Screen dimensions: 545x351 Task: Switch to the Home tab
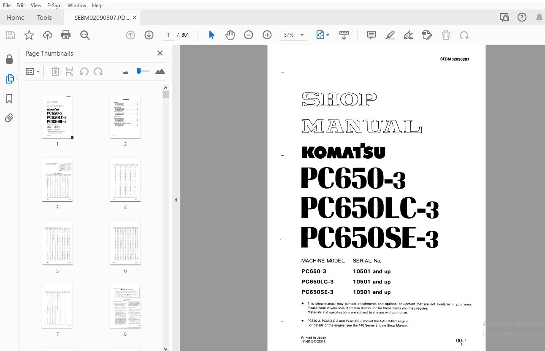[16, 18]
